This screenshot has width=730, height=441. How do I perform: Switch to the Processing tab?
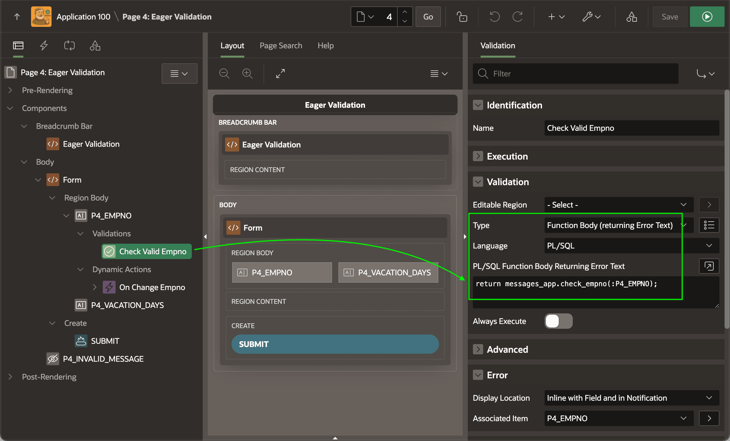(x=69, y=45)
